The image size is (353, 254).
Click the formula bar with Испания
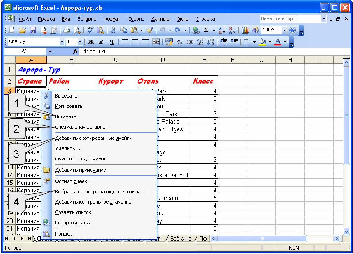click(x=214, y=52)
